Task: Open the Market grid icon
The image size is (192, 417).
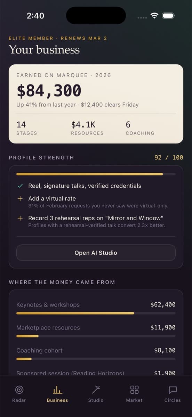Action: [x=134, y=390]
